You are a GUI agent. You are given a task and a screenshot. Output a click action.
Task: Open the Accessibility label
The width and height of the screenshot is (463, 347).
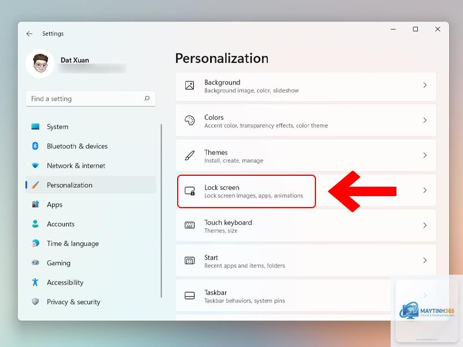(x=65, y=283)
